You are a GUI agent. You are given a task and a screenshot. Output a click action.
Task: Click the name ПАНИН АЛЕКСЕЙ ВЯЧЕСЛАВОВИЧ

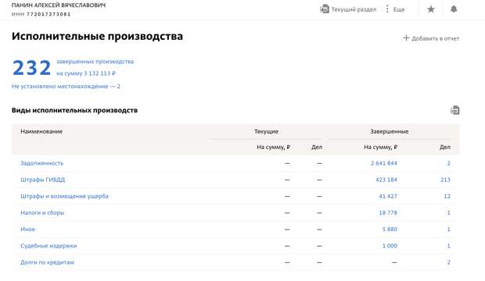[59, 5]
